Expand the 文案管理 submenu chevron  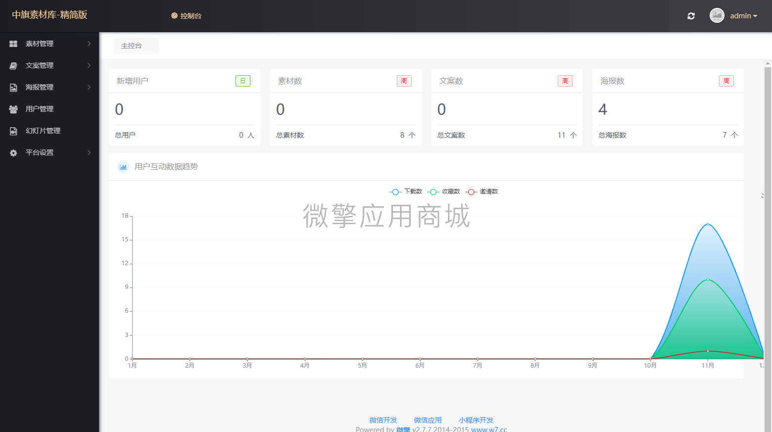coord(89,65)
